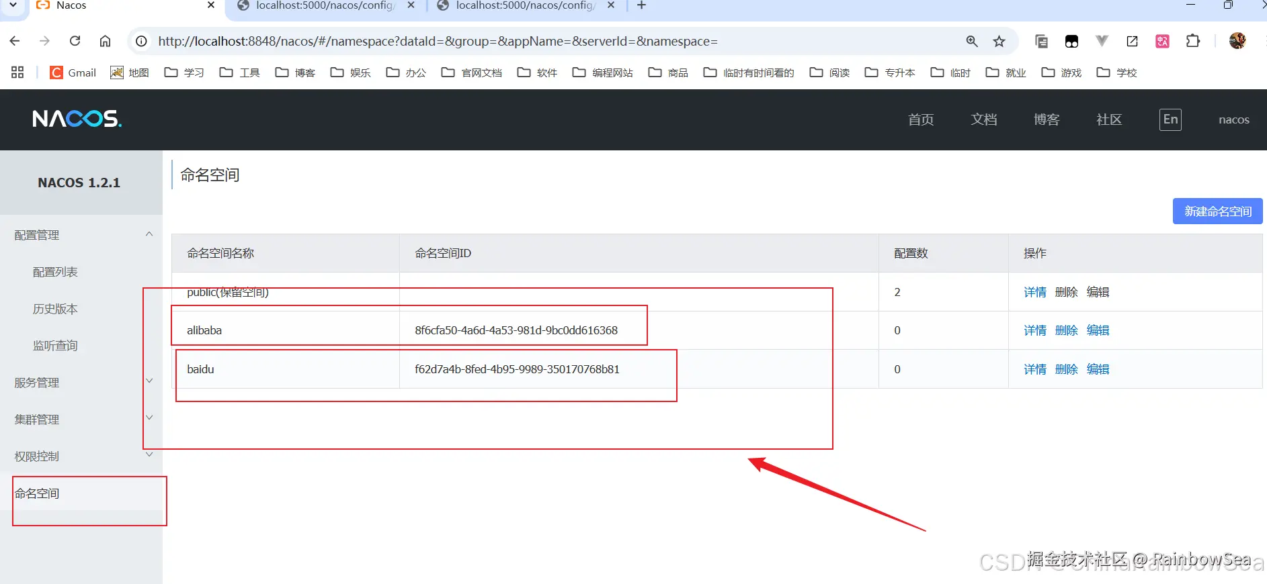Open the 临时有时间看的 bookmark folder
This screenshot has width=1267, height=584.
pyautogui.click(x=749, y=72)
